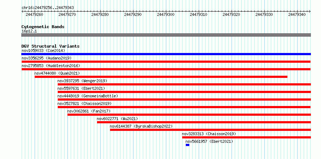The image size is (321, 159).
Task: Click the red nsv3062861 Fan2017 bar
Action: (x=189, y=115)
